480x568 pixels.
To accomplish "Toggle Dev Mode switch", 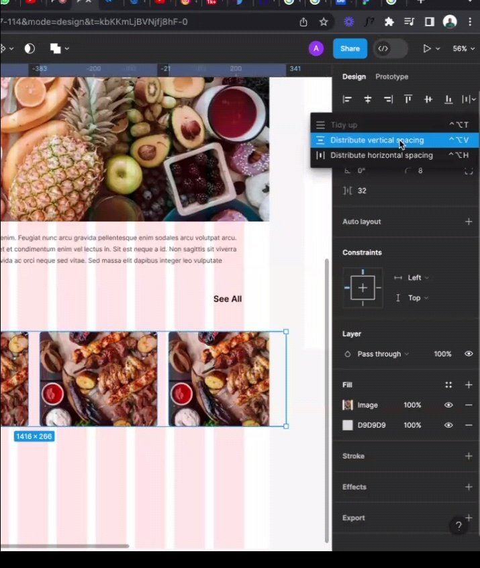I will click(391, 48).
